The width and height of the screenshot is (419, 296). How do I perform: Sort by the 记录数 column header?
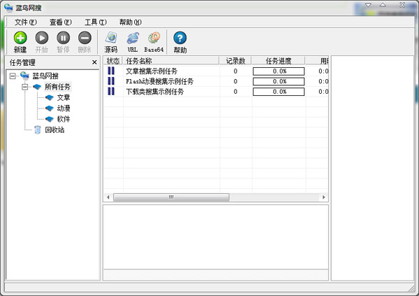[x=235, y=61]
